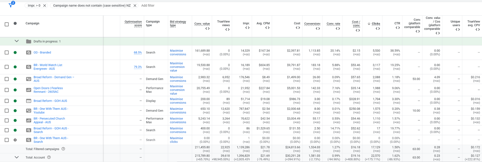Click help icon beside Total: Filtered campaigns

pyautogui.click(x=63, y=149)
